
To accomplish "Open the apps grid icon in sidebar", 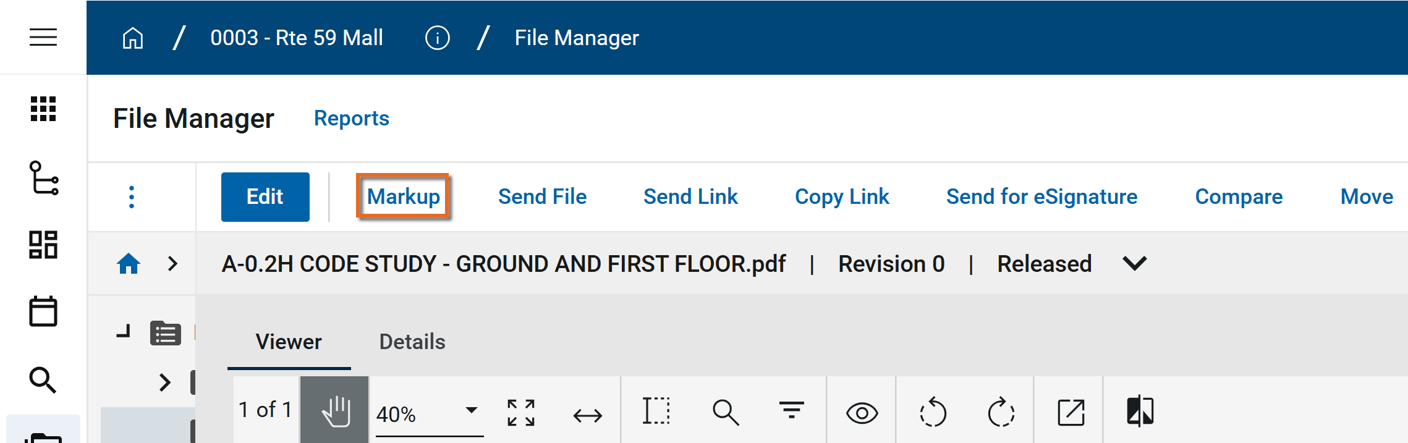I will click(43, 109).
